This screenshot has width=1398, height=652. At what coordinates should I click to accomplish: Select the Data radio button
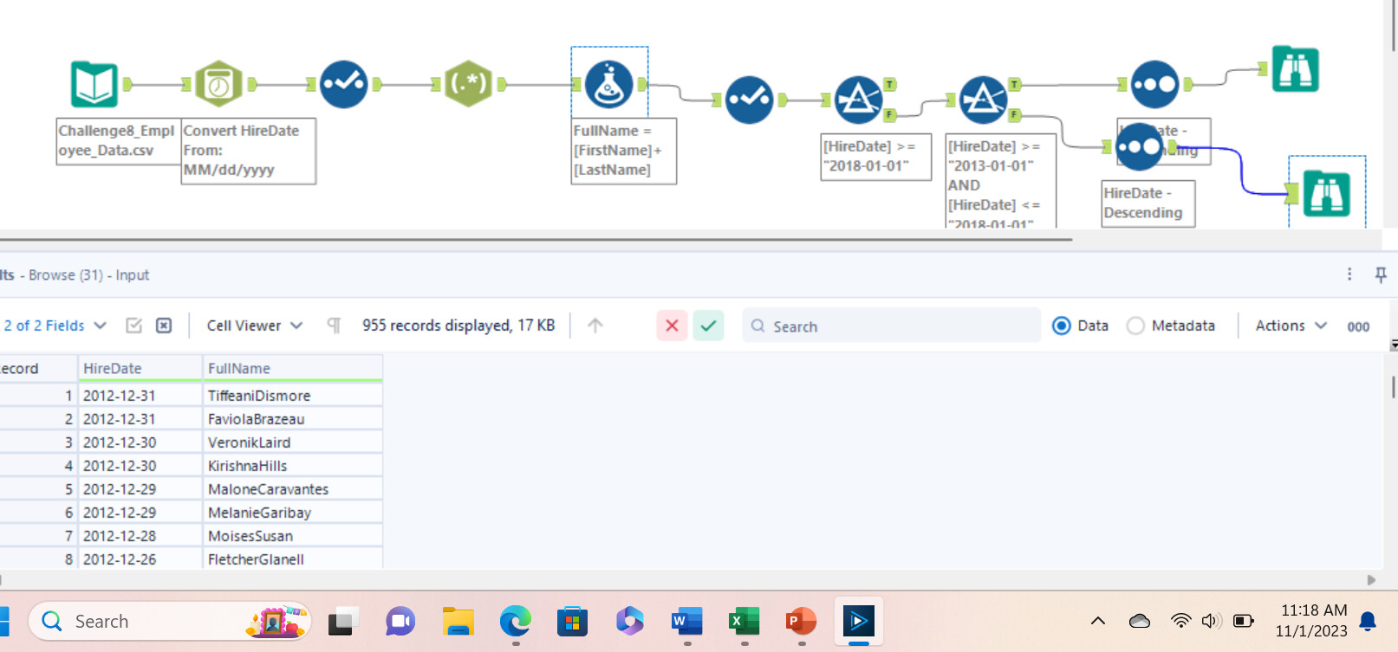pos(1062,326)
